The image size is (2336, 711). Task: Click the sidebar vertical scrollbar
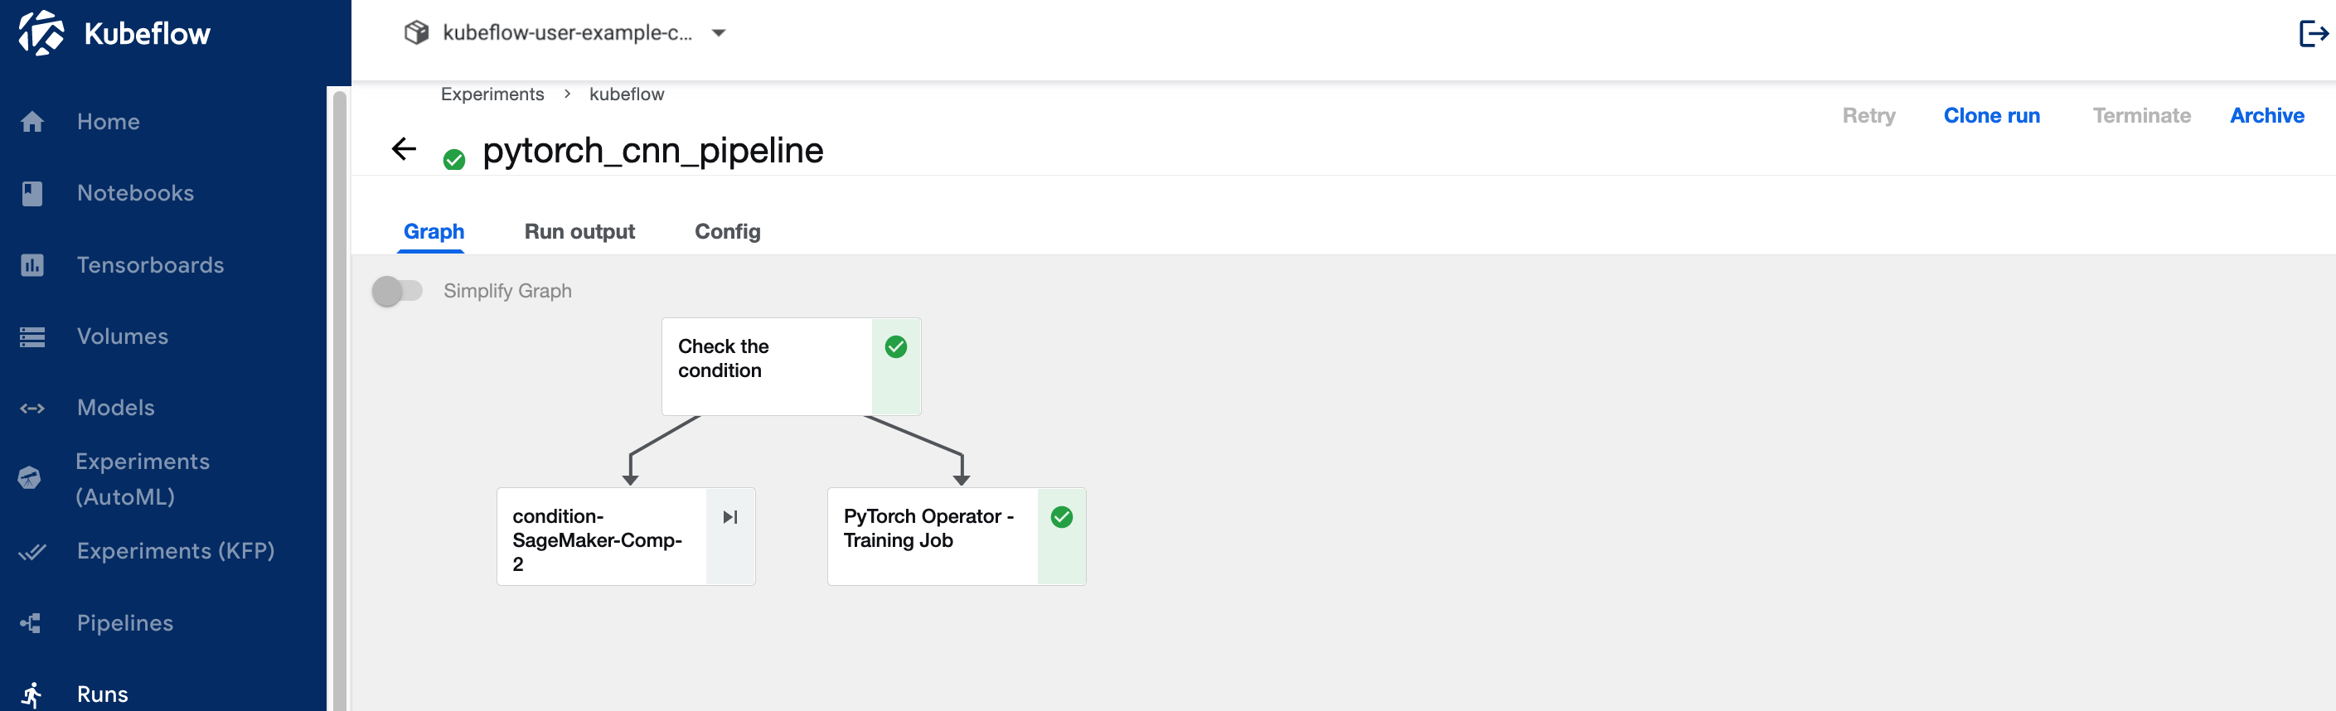pos(340,399)
